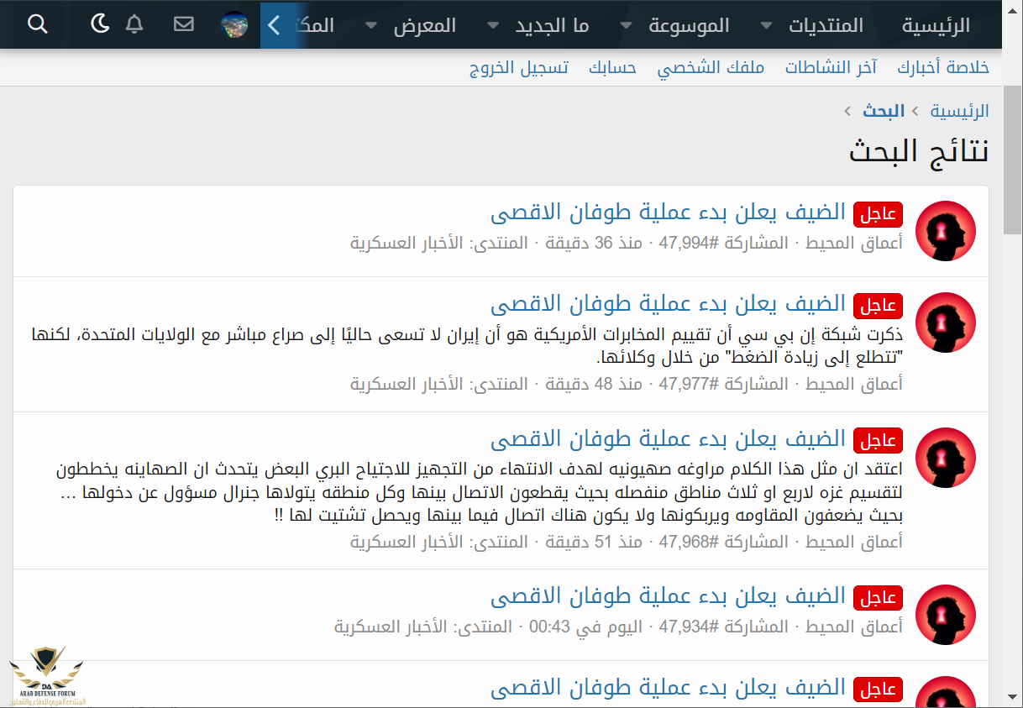
Task: Open ملفك الشخصي profile link
Action: (711, 68)
